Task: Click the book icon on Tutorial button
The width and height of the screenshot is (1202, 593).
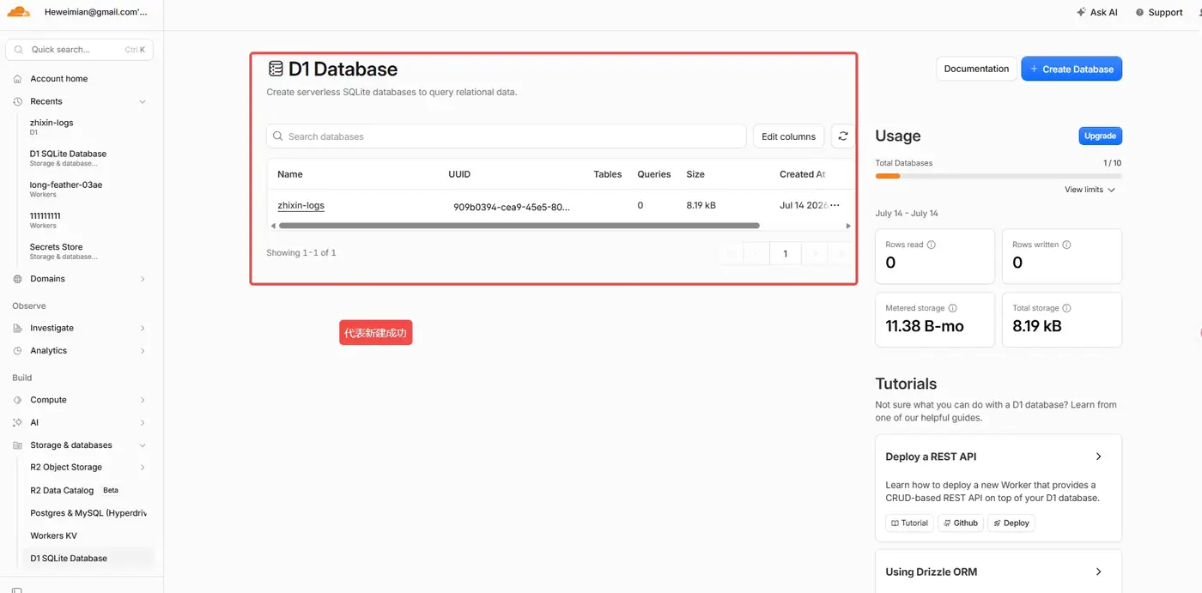Action: 895,523
